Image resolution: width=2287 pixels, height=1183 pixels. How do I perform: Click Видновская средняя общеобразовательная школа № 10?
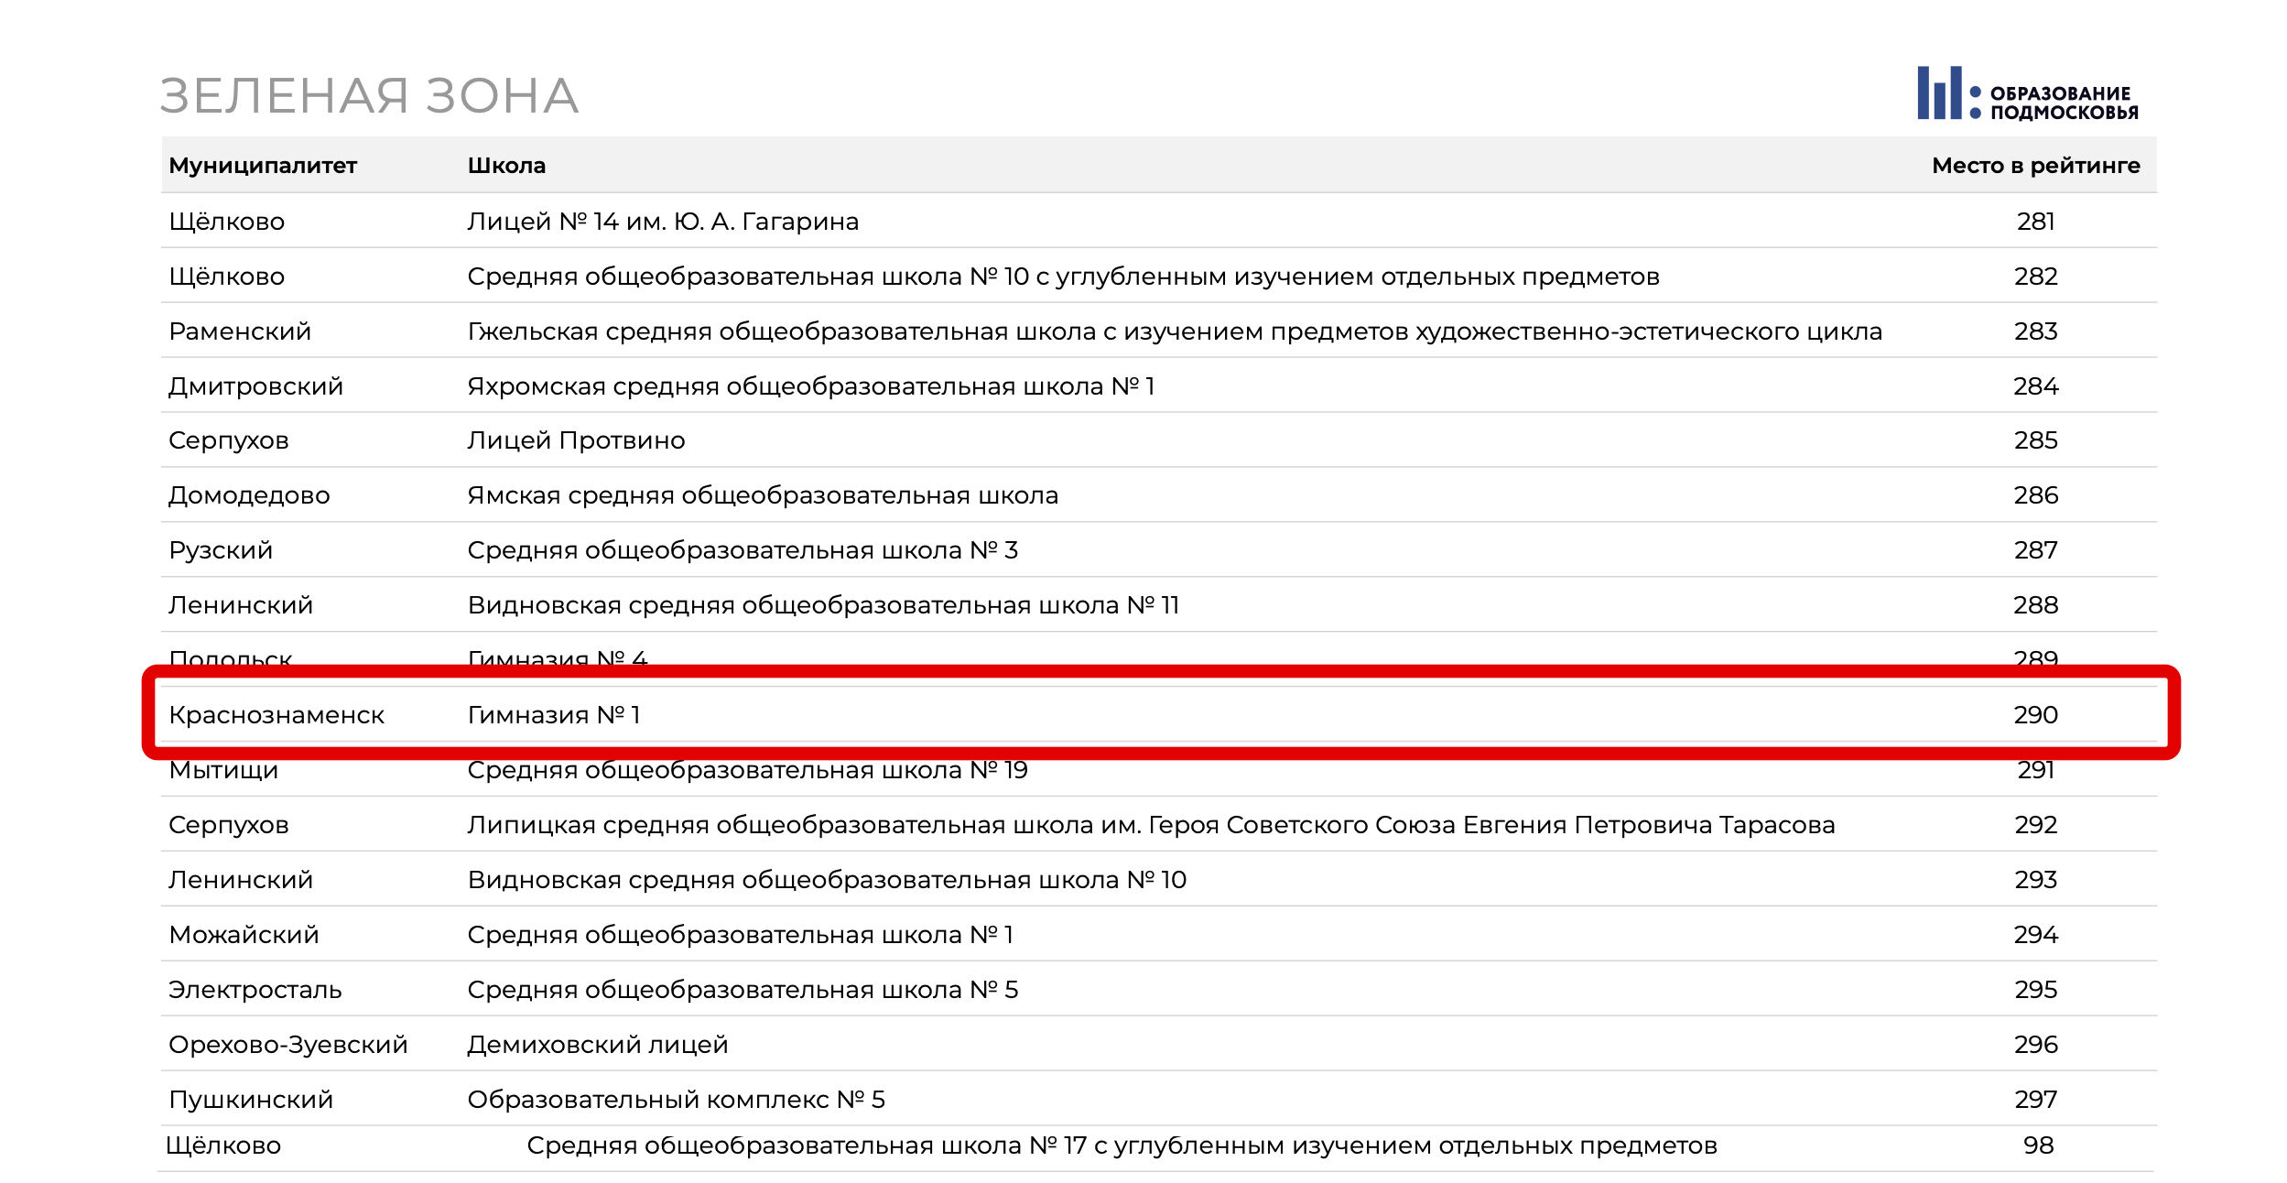pos(827,880)
